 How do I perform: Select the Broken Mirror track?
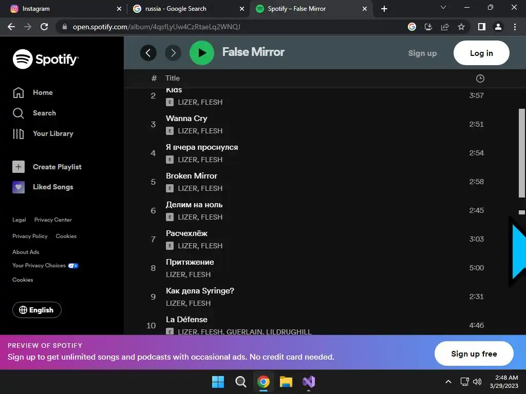(192, 176)
